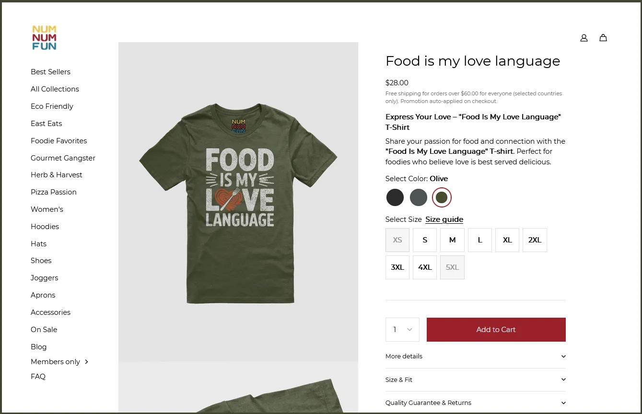Choose size XL option

click(507, 240)
